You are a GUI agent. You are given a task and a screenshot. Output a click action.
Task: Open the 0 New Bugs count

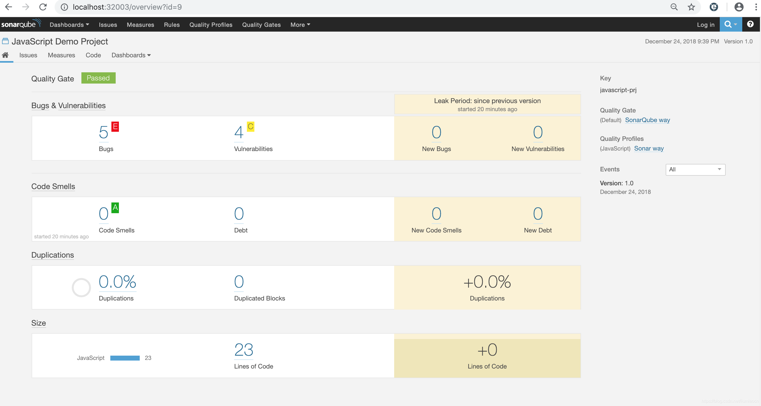coord(436,132)
